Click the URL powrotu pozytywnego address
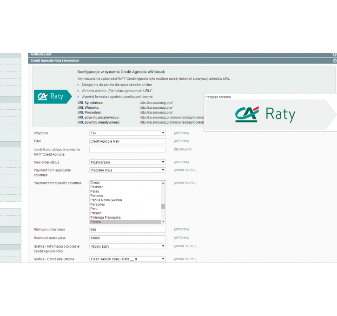 click(172, 118)
